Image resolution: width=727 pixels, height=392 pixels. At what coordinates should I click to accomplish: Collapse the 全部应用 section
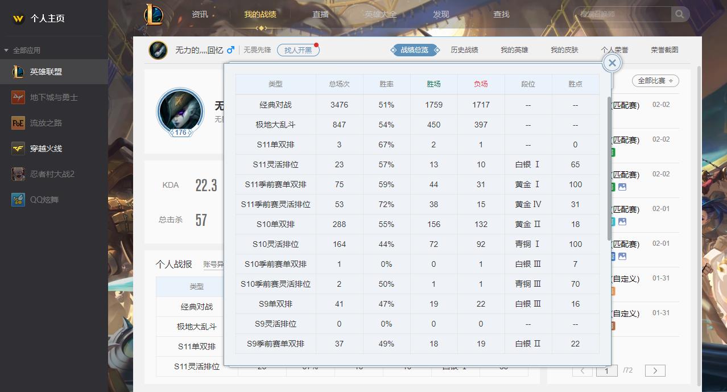[x=23, y=50]
